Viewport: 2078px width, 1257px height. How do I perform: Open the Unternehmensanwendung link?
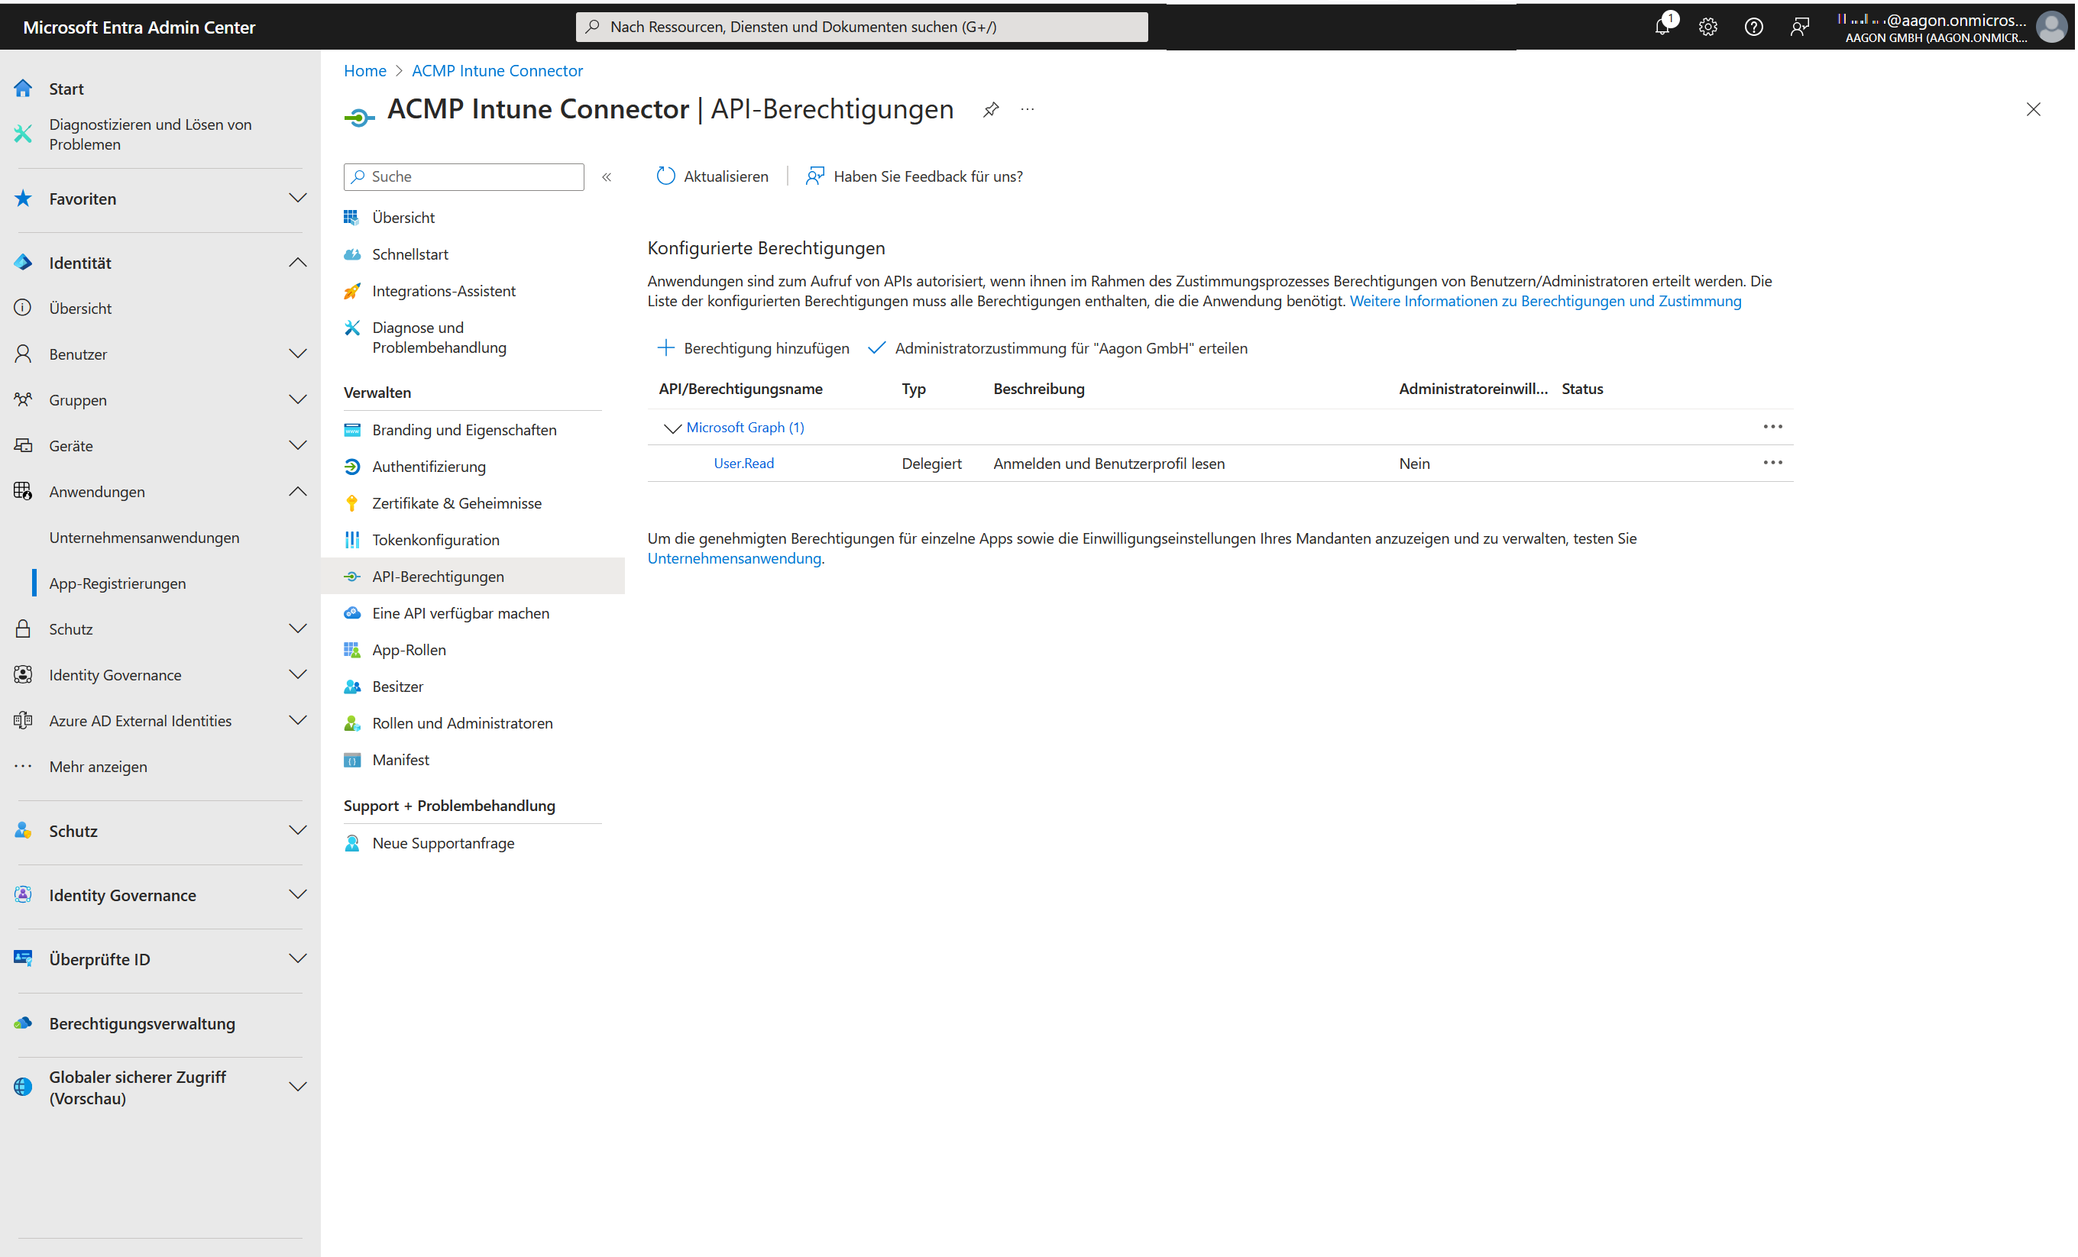(733, 558)
